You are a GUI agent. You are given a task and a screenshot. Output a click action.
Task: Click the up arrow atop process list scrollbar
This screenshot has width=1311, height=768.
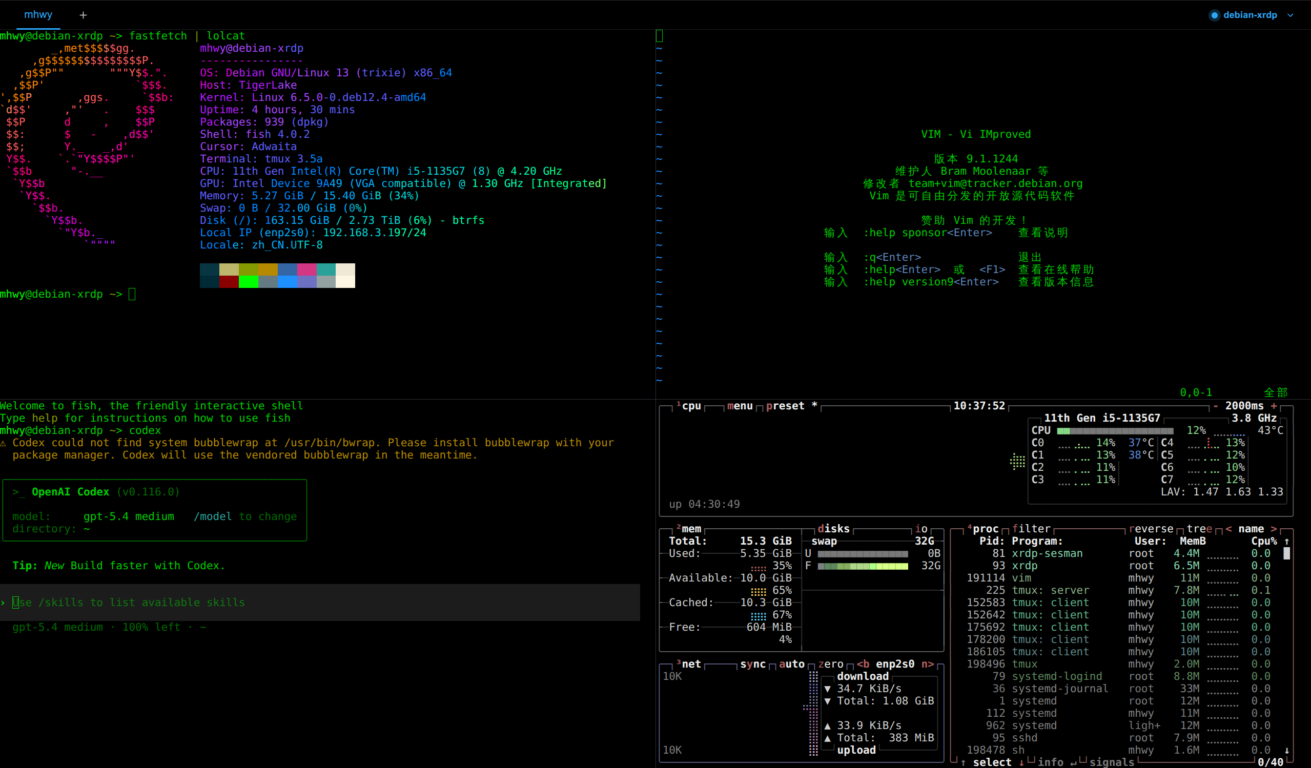tap(1287, 542)
